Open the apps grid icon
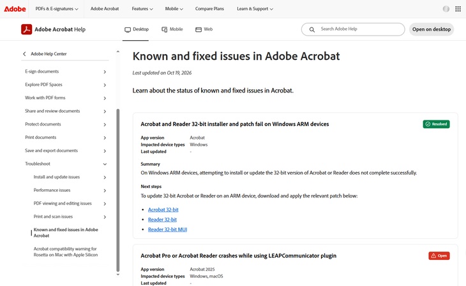 (x=458, y=9)
